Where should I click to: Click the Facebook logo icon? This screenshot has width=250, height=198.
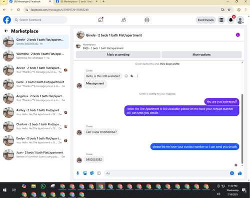pyautogui.click(x=7, y=20)
